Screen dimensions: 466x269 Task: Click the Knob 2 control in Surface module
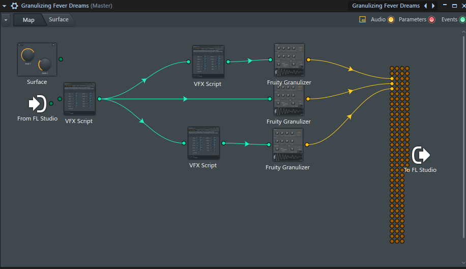point(45,65)
